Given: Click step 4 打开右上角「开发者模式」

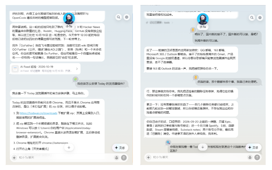Looking at the screenshot, I should [31, 149].
